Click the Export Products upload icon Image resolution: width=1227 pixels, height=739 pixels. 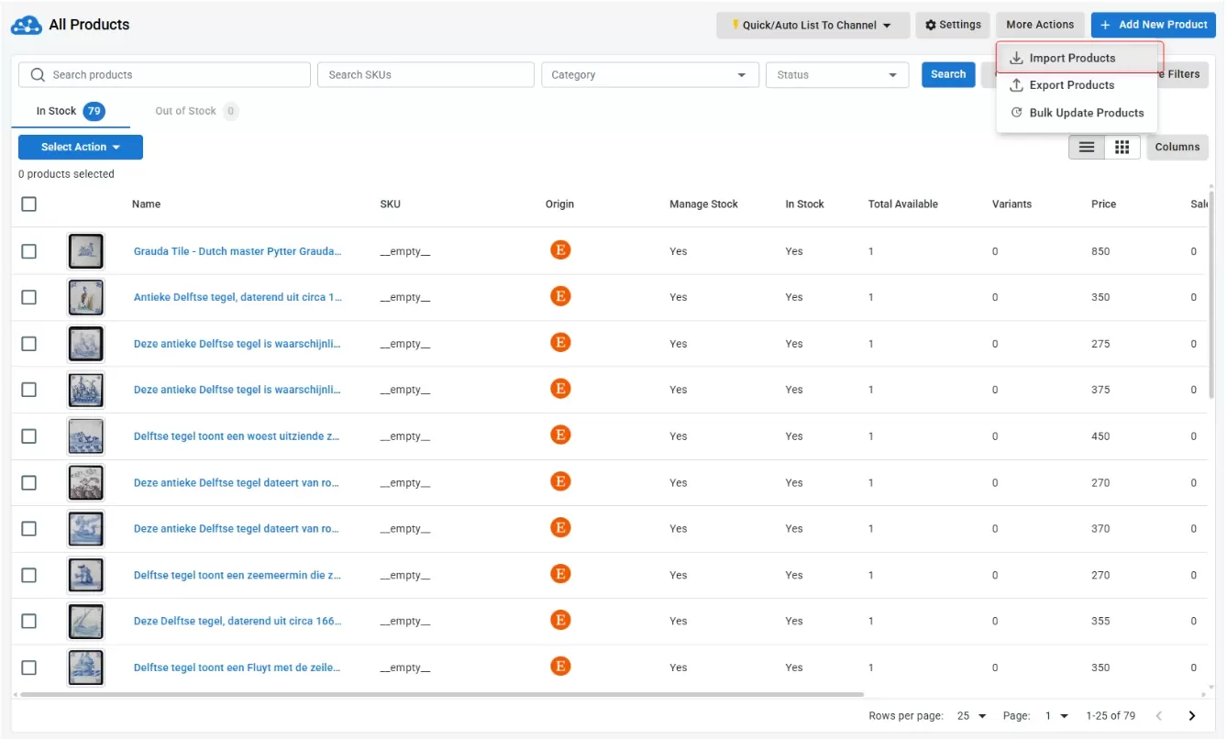[x=1016, y=85]
